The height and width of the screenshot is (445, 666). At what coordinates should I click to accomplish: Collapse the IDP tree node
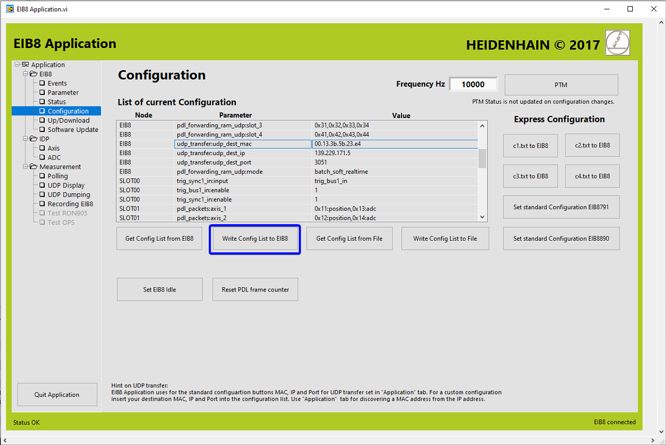pos(25,139)
